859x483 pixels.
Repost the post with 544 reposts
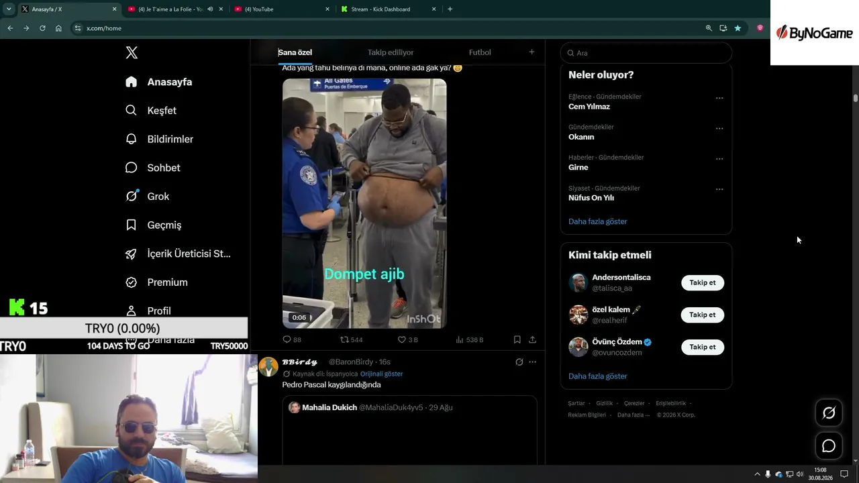pos(351,339)
